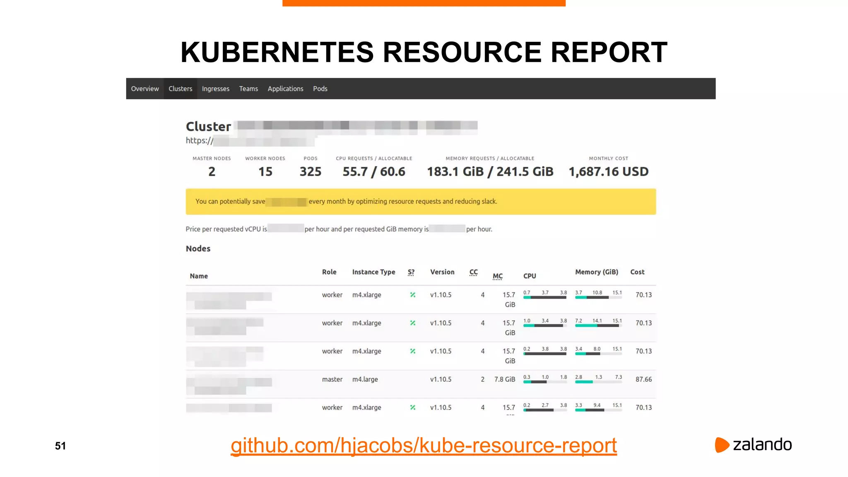Go to the Teams tab
This screenshot has height=477, width=848.
tap(248, 89)
